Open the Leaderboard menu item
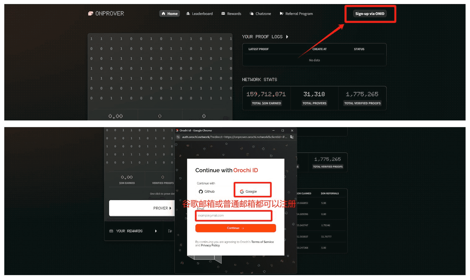Viewport: 470px width, 280px height. pyautogui.click(x=199, y=14)
